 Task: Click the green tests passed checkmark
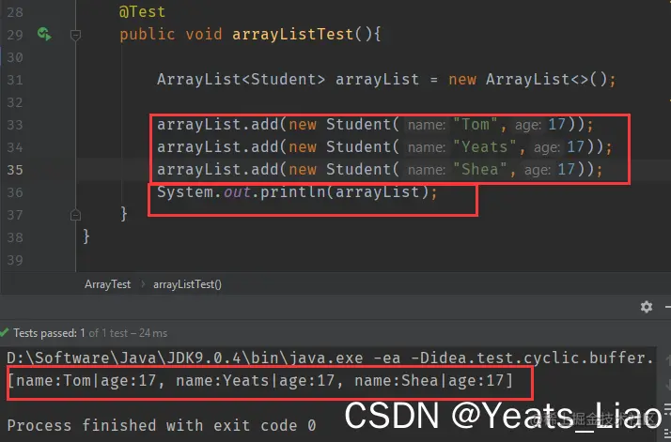point(5,332)
